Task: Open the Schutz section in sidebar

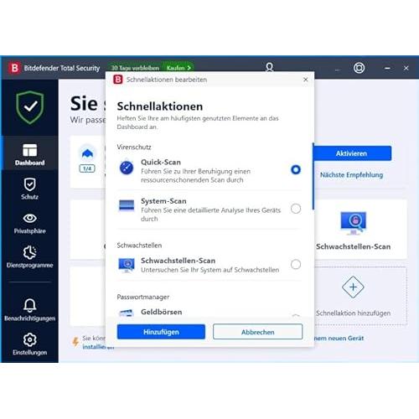Action: point(29,189)
